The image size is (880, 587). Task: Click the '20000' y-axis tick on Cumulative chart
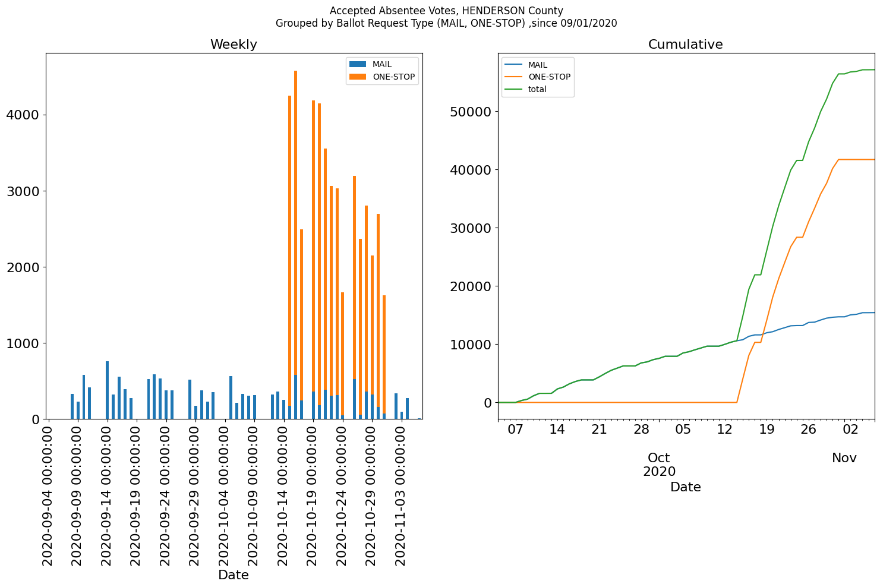click(x=471, y=286)
